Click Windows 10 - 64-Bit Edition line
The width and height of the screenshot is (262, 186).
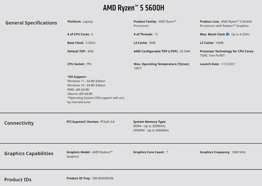(x=86, y=85)
